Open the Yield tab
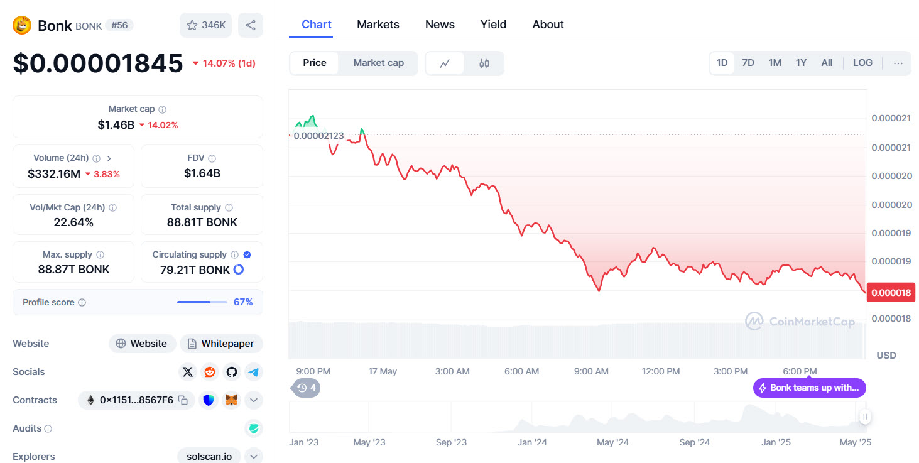This screenshot has height=463, width=919. 493,25
